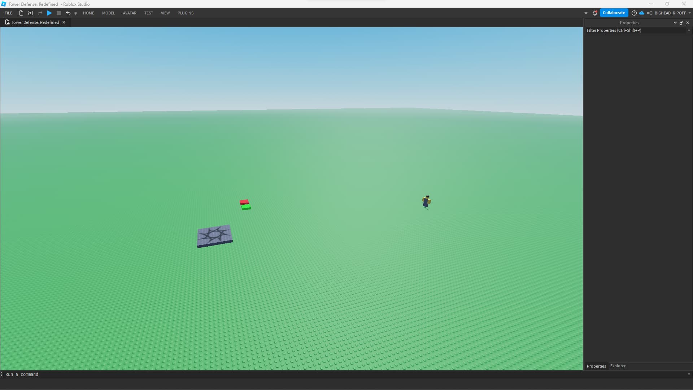Select the Play test icon
Screen dimensions: 693x390
point(49,13)
